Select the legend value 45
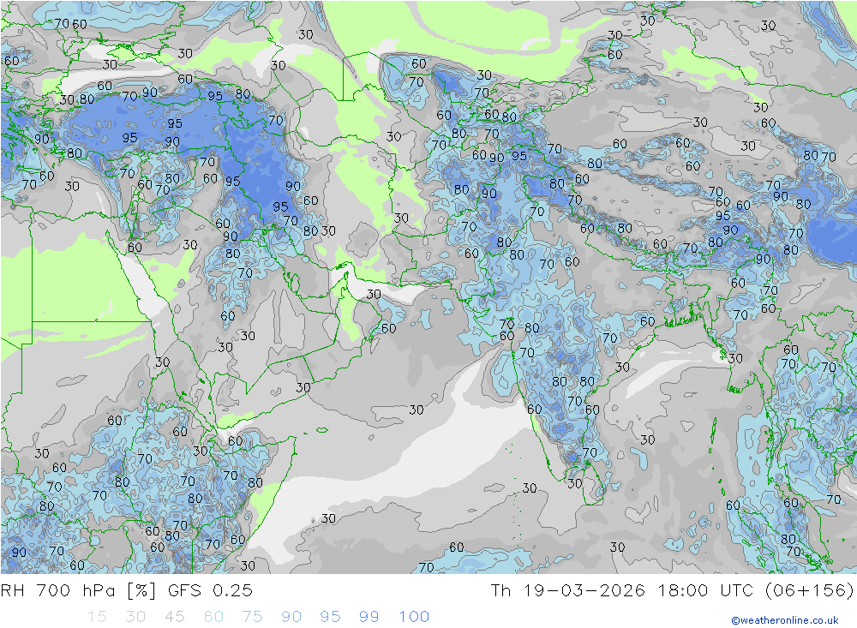 [x=174, y=617]
